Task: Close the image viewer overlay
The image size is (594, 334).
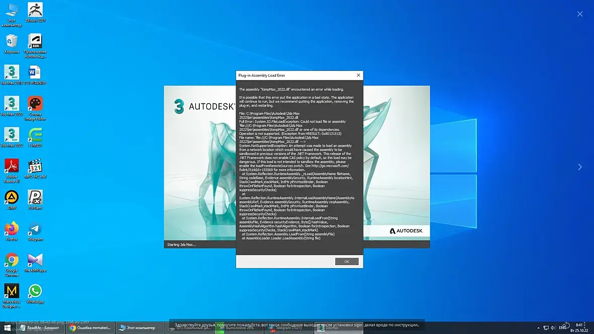Action: [x=580, y=14]
